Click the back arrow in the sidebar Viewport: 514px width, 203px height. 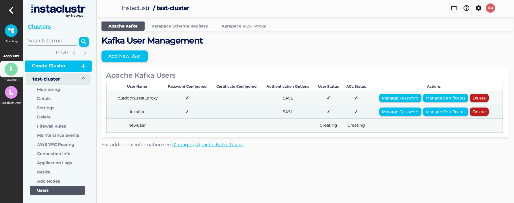pyautogui.click(x=11, y=11)
